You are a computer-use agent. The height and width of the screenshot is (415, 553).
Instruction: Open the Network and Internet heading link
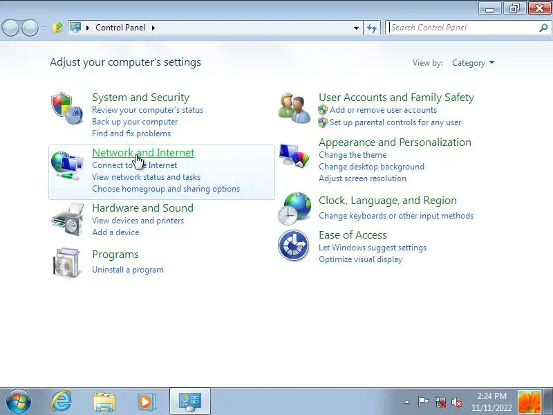tap(143, 152)
